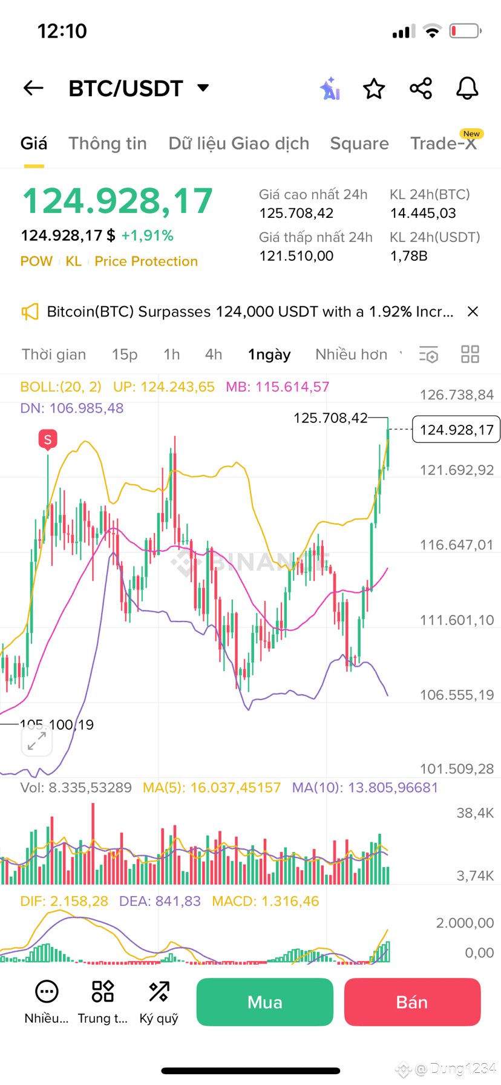Switch to the Thông tin tab
Image resolution: width=501 pixels, height=1085 pixels.
coord(108,143)
